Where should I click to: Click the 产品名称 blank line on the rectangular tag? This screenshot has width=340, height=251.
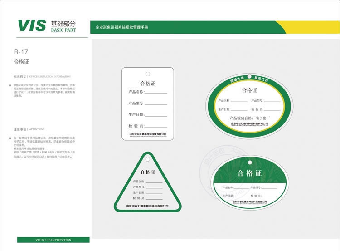155,93
